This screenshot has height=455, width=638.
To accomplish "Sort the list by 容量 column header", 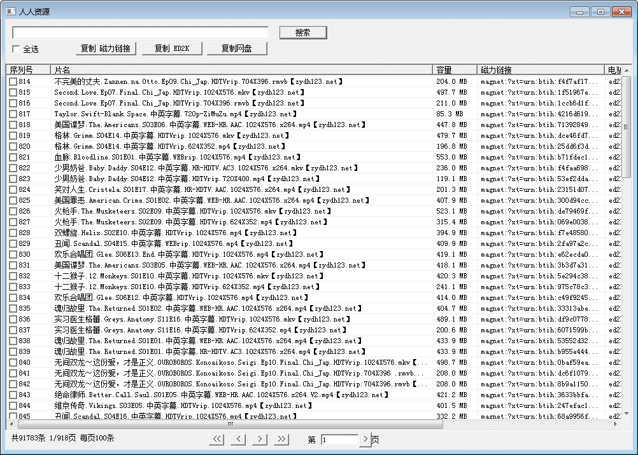I will point(455,70).
